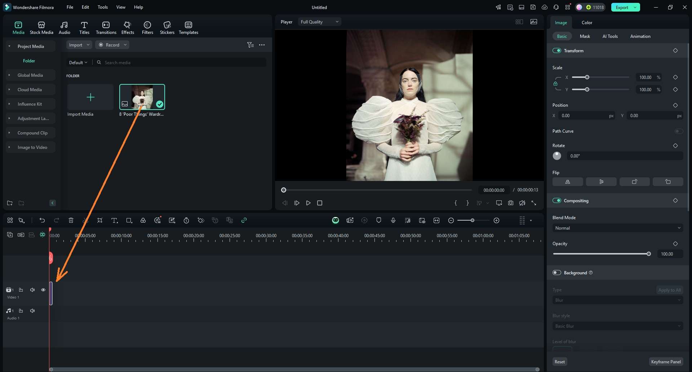Click the fullscreen expand icon in player
This screenshot has width=692, height=372.
(534, 203)
